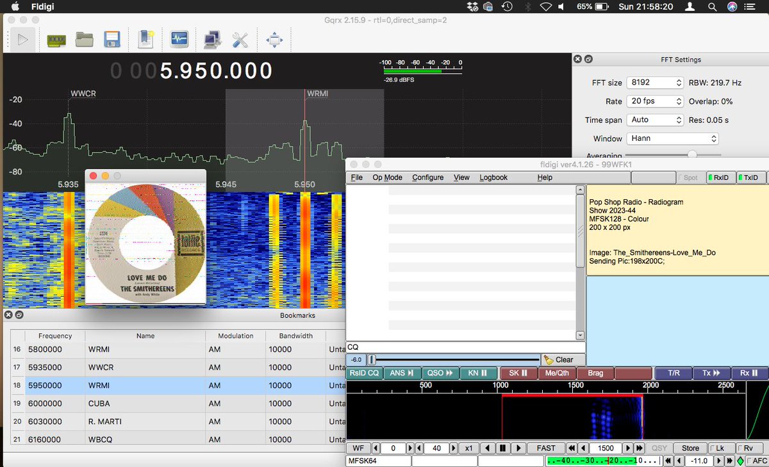
Task: Open the FFT size dropdown
Action: coord(655,83)
